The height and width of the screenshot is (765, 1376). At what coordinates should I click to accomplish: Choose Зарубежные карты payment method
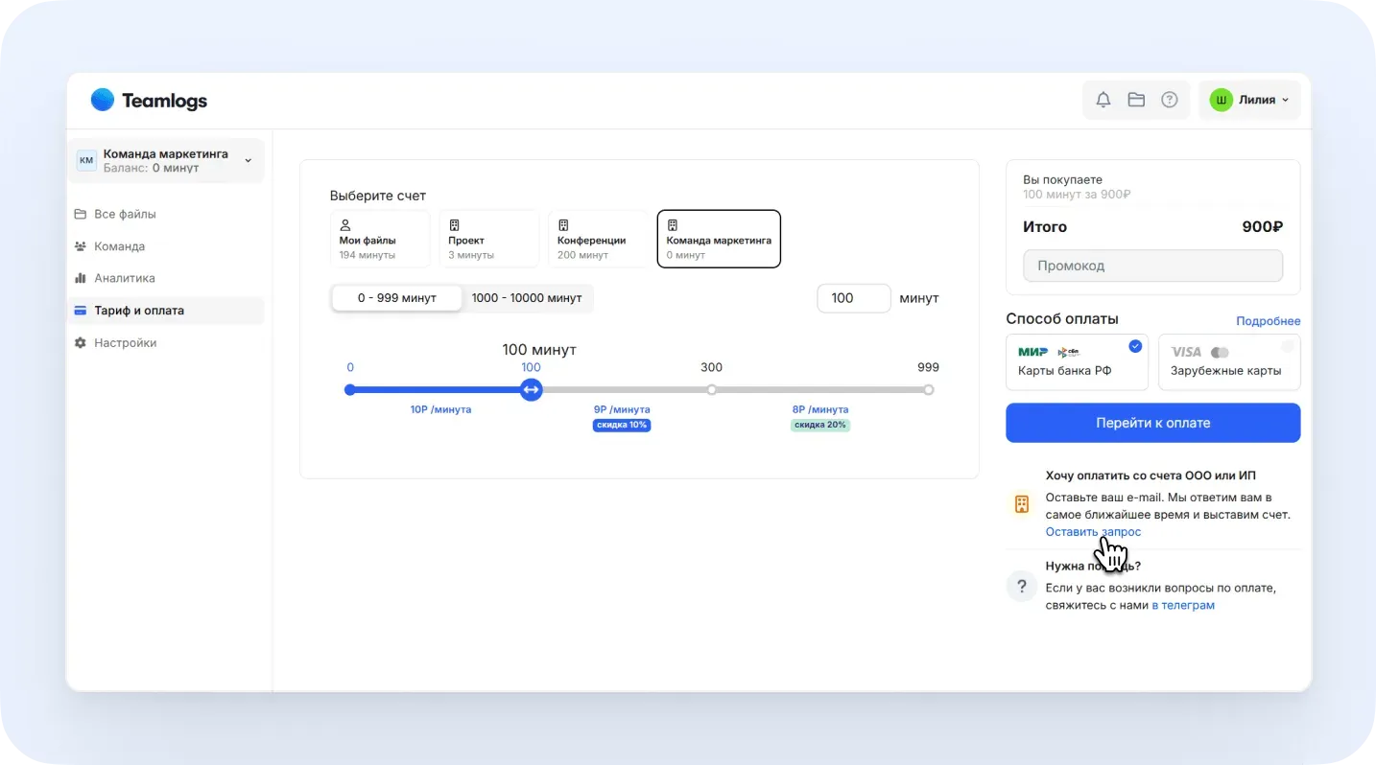[x=1229, y=362]
